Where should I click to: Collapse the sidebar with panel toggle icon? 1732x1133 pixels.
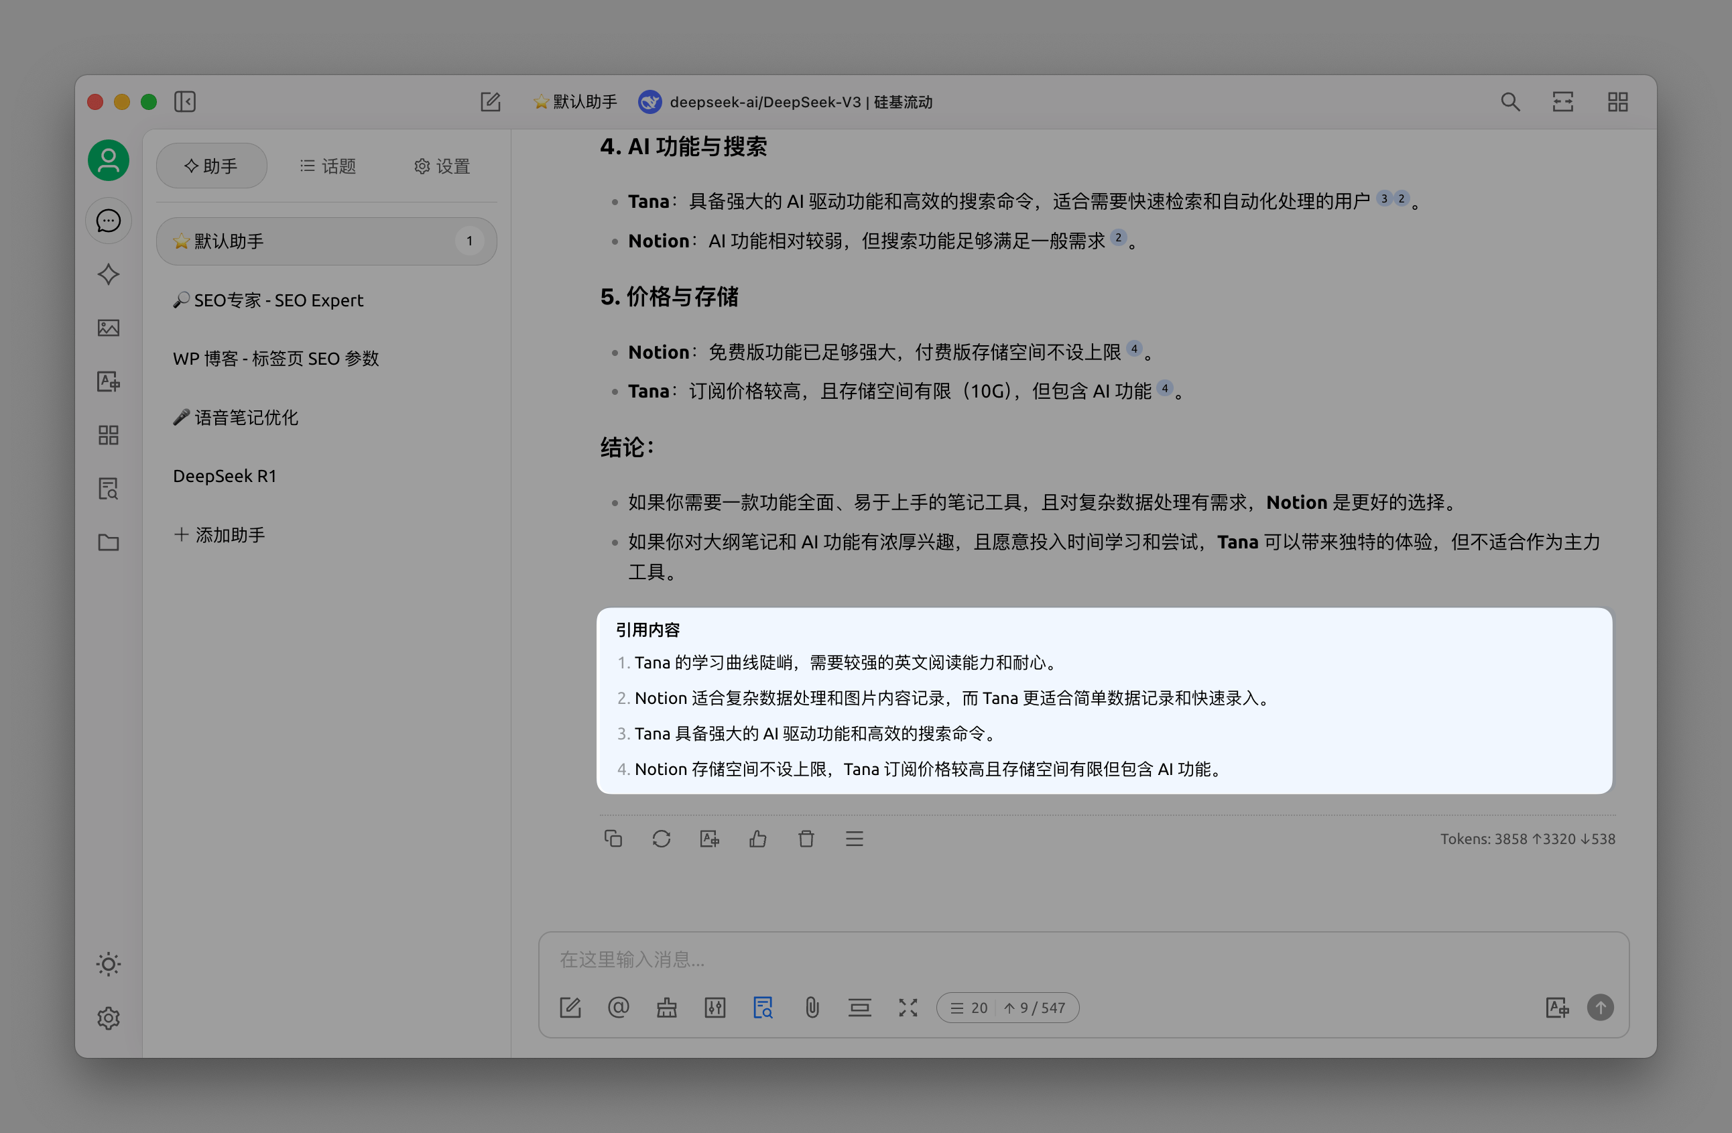[x=185, y=102]
